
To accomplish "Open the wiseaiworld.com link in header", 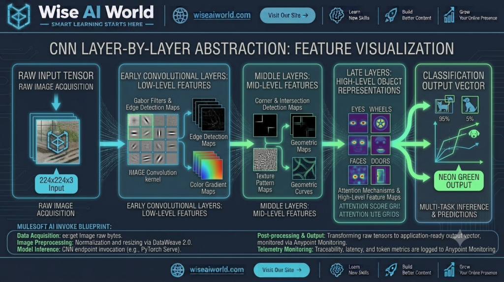I will [222, 15].
